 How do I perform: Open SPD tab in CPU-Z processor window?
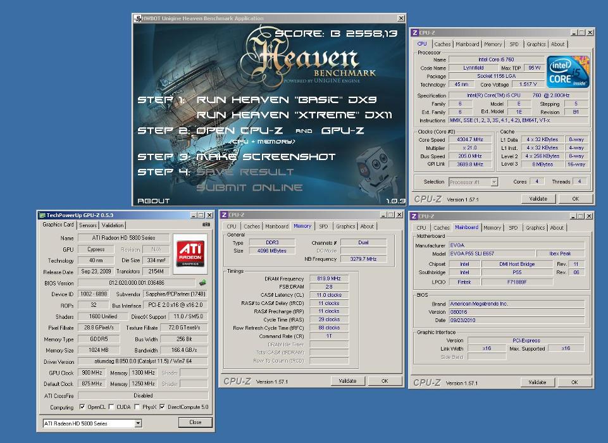tap(514, 44)
